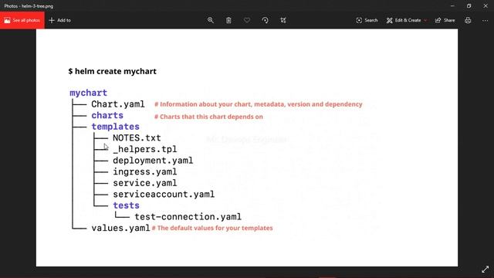The width and height of the screenshot is (494, 278).
Task: Delete the photo with trash icon
Action: pyautogui.click(x=228, y=20)
